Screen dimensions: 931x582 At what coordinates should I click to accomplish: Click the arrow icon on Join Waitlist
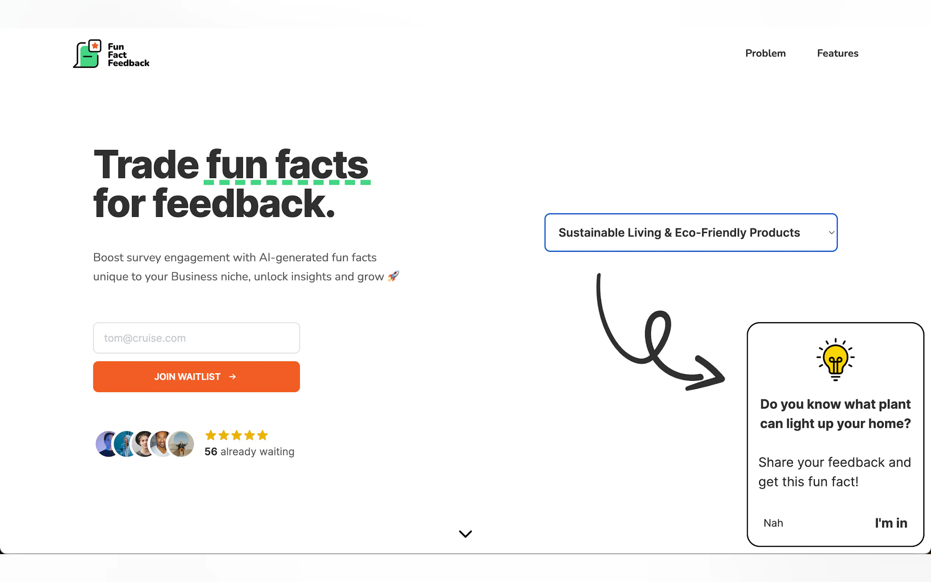tap(232, 376)
